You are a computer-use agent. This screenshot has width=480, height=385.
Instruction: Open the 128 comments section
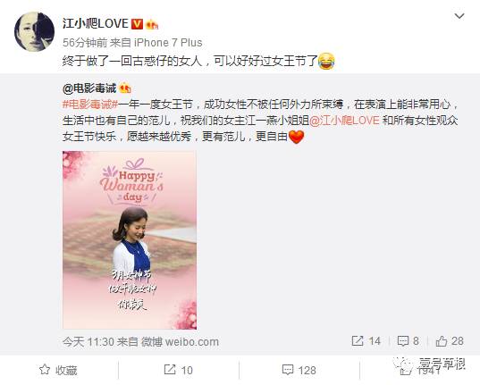[299, 370]
